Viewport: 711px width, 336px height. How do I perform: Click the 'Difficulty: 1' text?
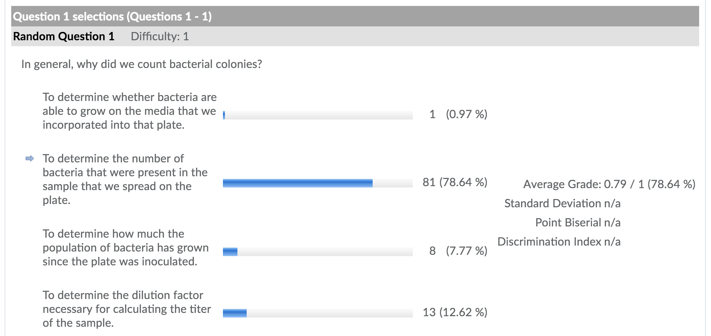[160, 36]
